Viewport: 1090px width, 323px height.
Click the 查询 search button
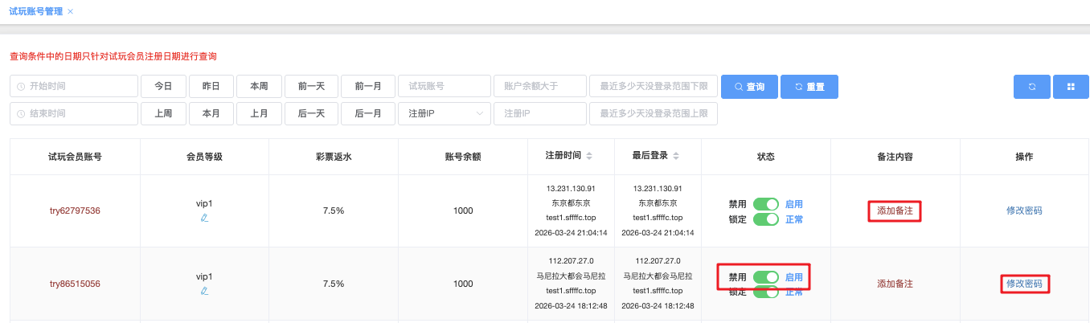click(x=748, y=87)
